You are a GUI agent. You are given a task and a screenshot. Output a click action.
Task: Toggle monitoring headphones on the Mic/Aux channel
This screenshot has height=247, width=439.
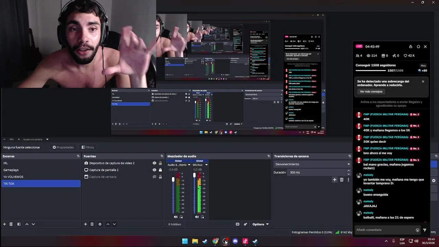(x=202, y=217)
